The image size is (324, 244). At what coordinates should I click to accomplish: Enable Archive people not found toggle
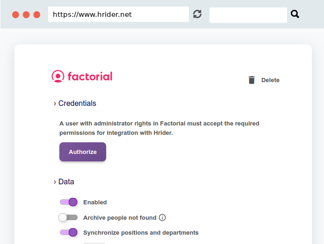[68, 217]
